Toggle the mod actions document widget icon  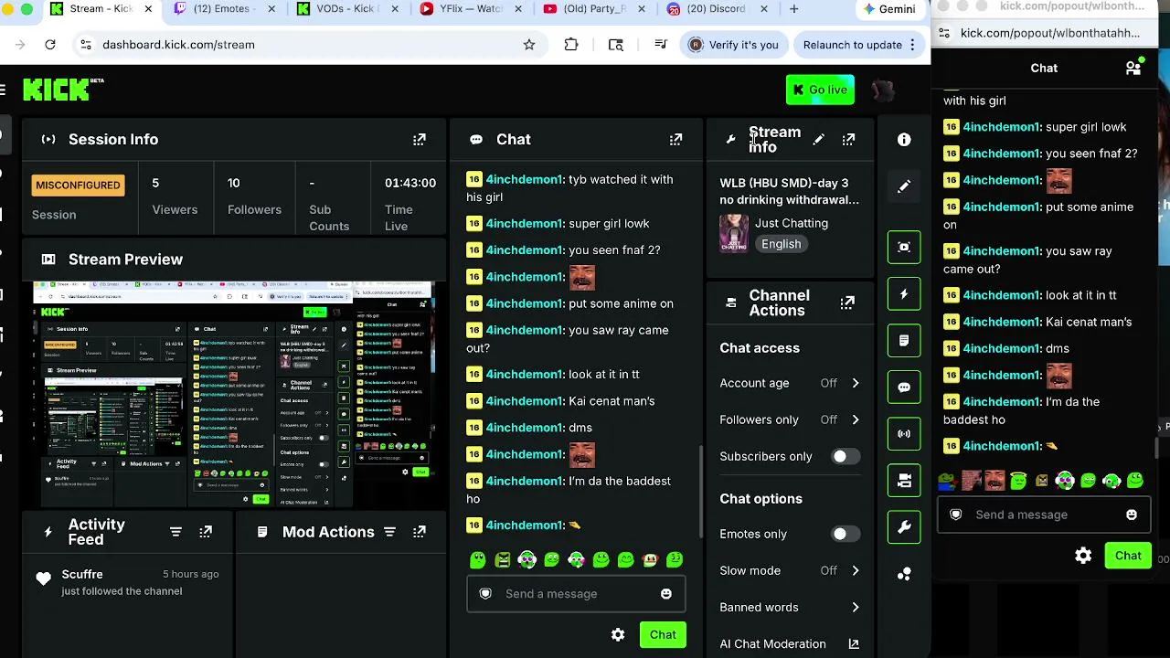tap(904, 341)
